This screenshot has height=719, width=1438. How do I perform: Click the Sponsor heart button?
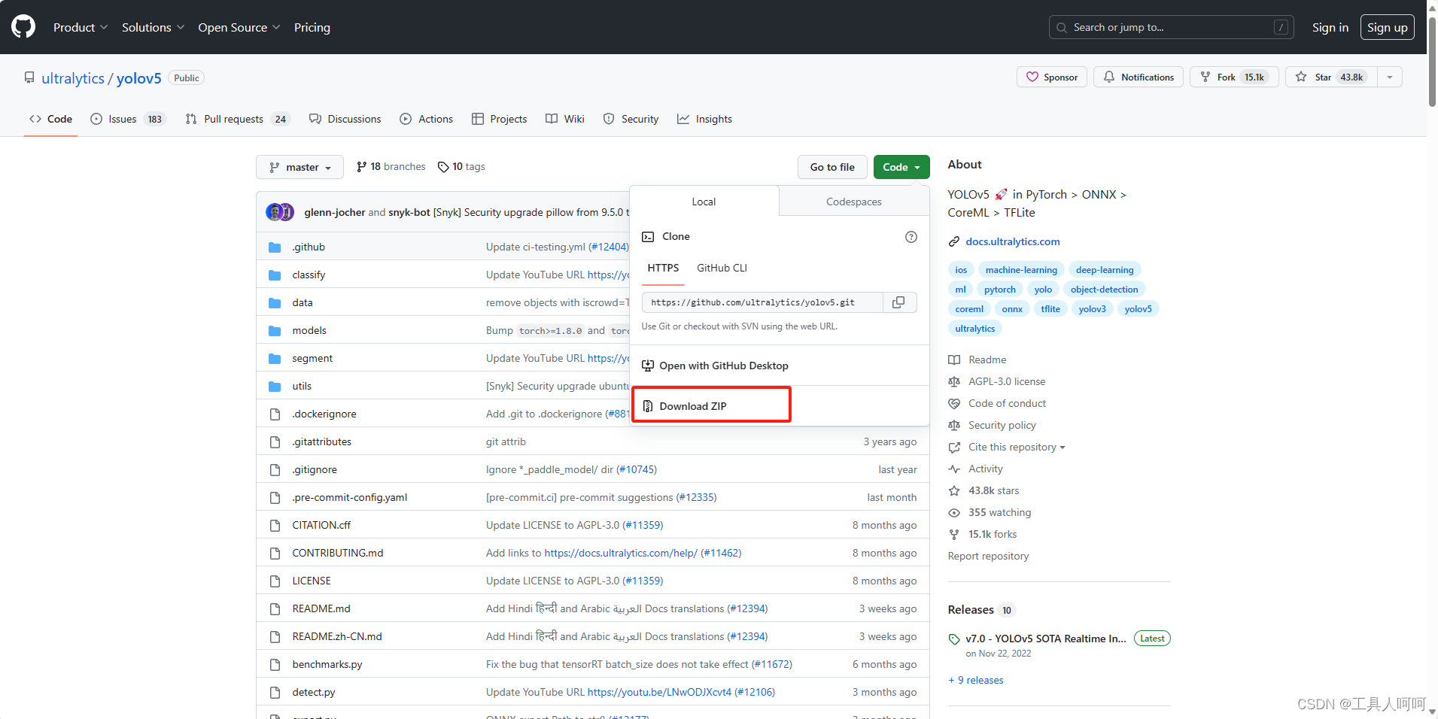click(x=1052, y=77)
